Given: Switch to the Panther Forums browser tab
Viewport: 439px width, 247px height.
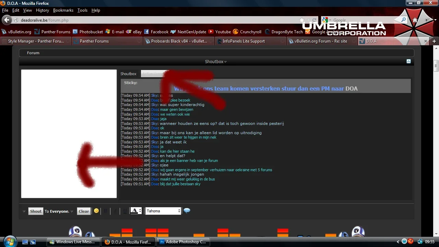Looking at the screenshot, I should coord(107,41).
